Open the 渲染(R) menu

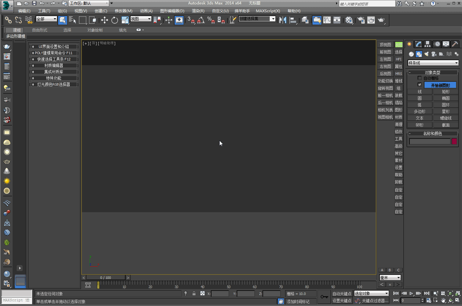198,11
